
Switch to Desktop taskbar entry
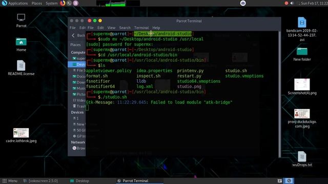coord(79,181)
